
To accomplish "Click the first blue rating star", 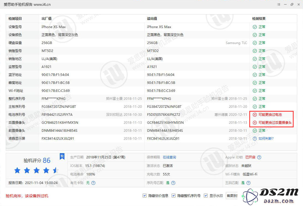I will pyautogui.click(x=17, y=170).
